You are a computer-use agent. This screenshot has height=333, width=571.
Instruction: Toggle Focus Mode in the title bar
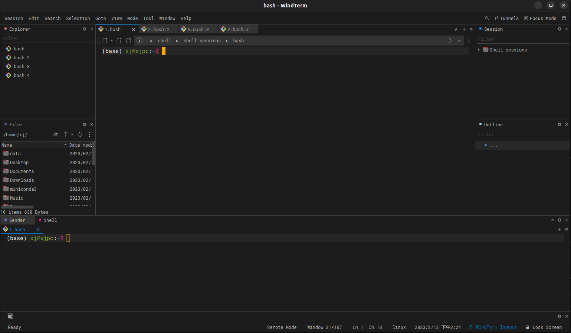(x=540, y=18)
